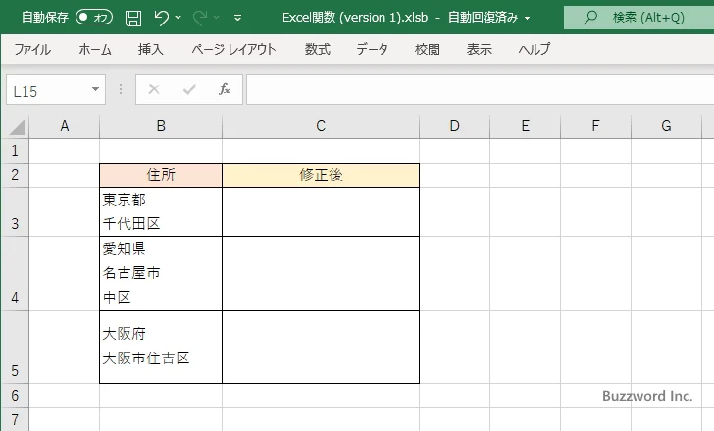The width and height of the screenshot is (714, 431).
Task: Select column C header
Action: pos(321,126)
